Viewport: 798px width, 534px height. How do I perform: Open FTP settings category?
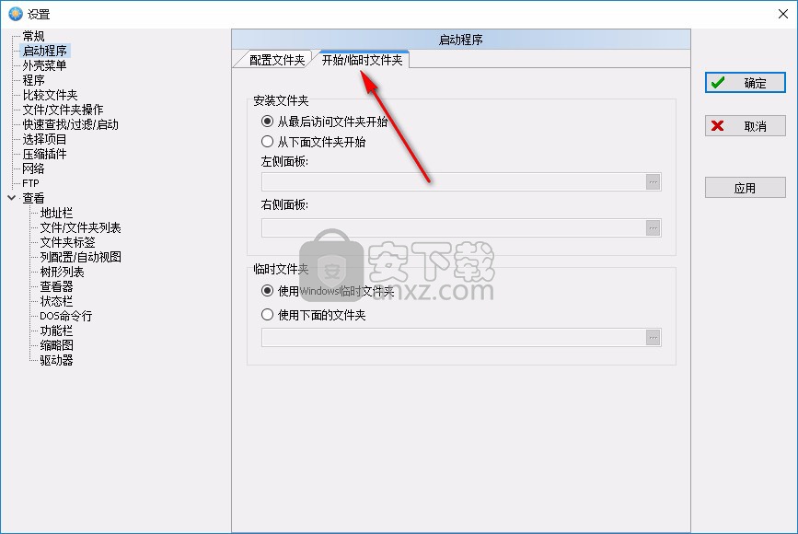tap(30, 183)
